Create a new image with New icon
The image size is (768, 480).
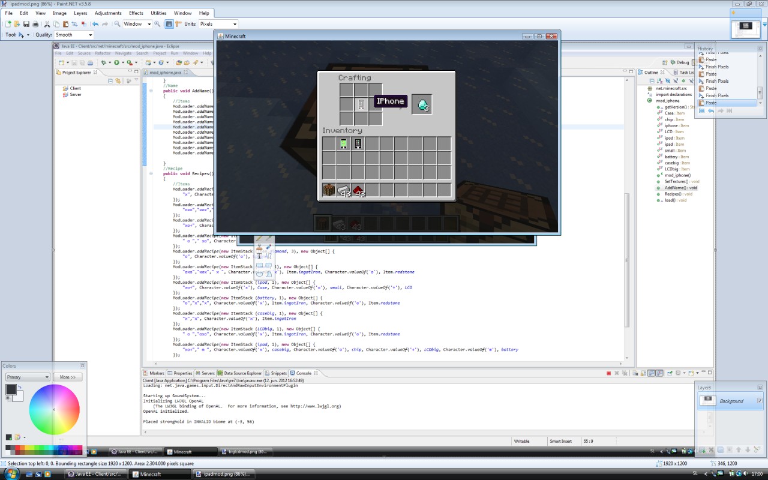(x=8, y=24)
